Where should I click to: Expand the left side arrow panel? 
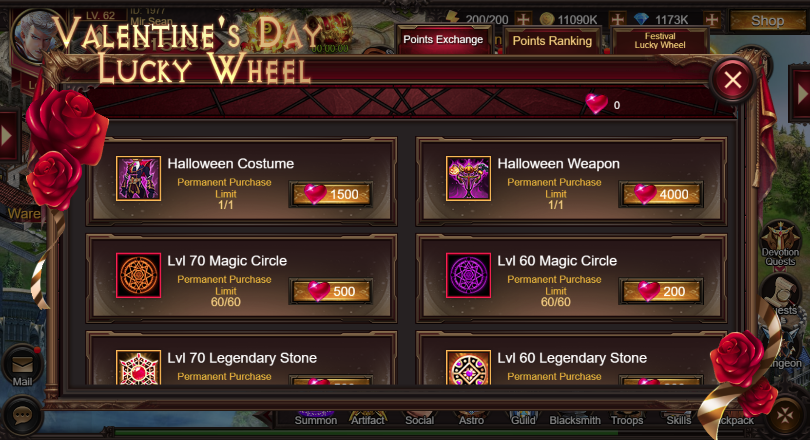tap(8, 135)
